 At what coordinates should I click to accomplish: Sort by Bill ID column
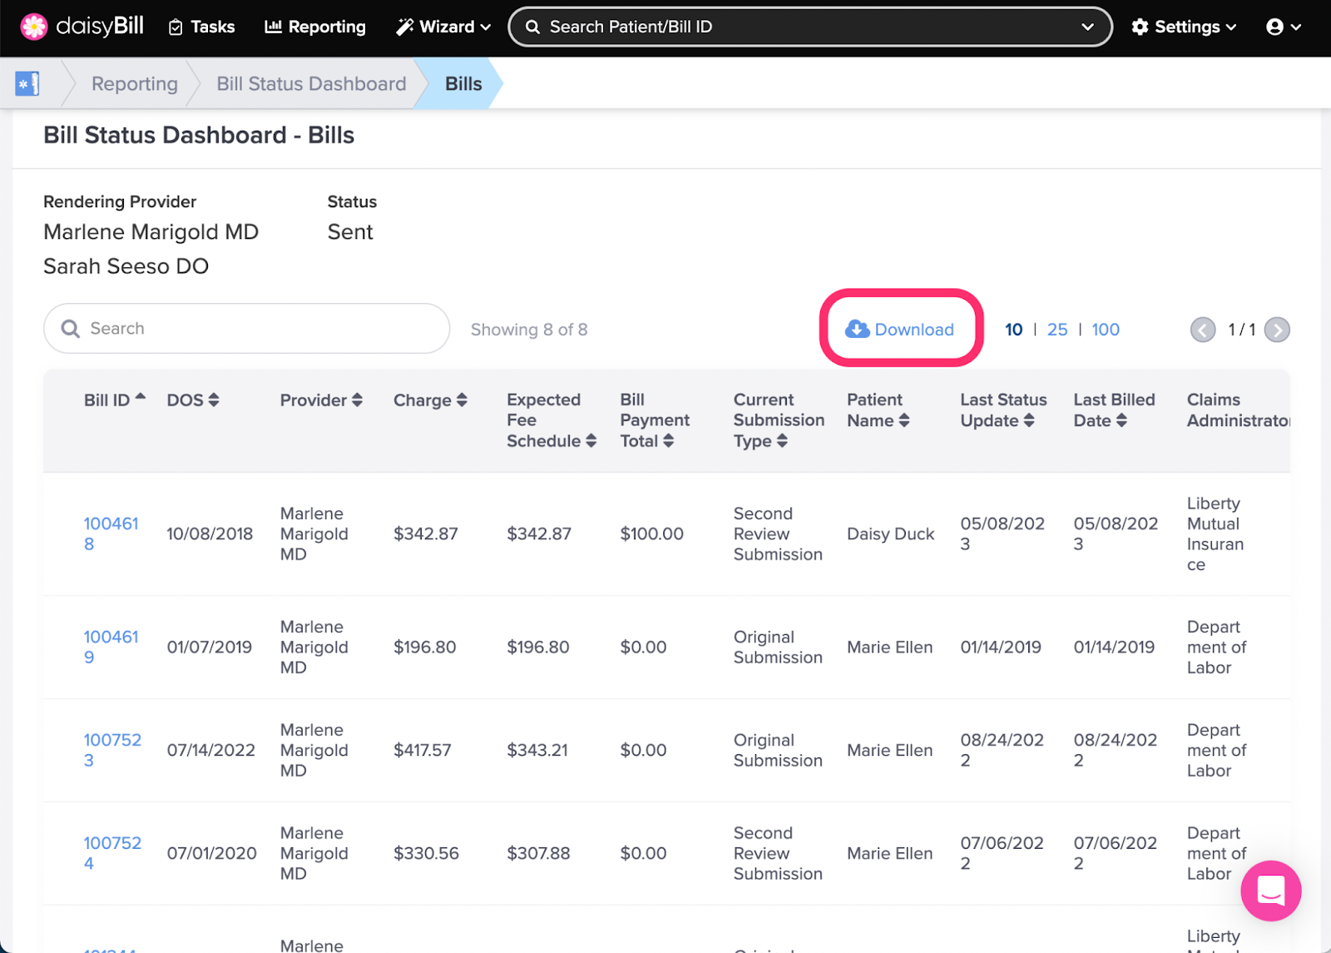point(115,400)
